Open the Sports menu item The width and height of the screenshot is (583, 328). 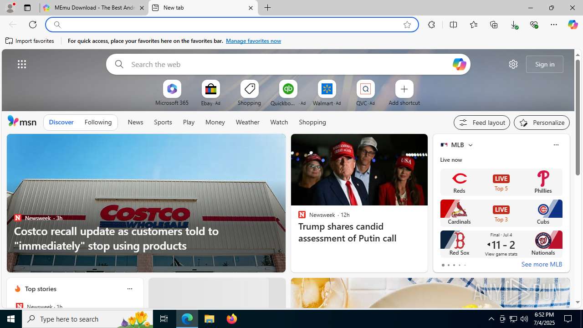[163, 122]
